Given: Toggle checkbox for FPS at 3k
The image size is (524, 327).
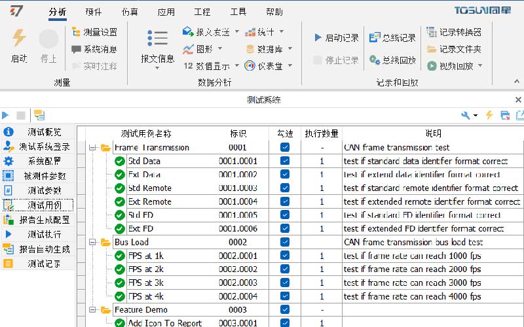Looking at the screenshot, I should (x=285, y=283).
